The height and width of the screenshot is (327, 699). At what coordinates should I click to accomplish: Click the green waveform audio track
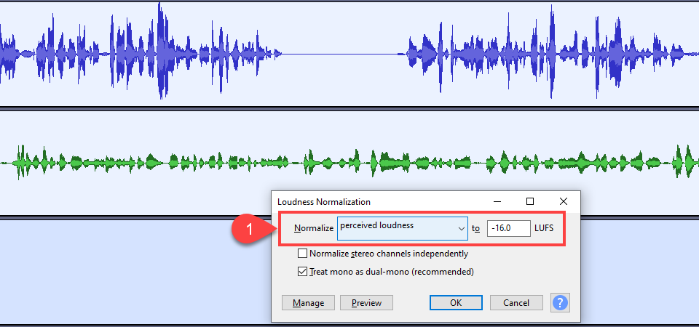point(349,163)
